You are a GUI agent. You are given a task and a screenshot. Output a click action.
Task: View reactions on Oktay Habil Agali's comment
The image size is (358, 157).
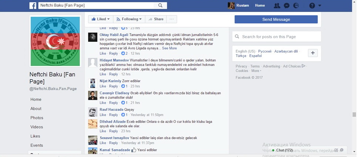click(124, 53)
